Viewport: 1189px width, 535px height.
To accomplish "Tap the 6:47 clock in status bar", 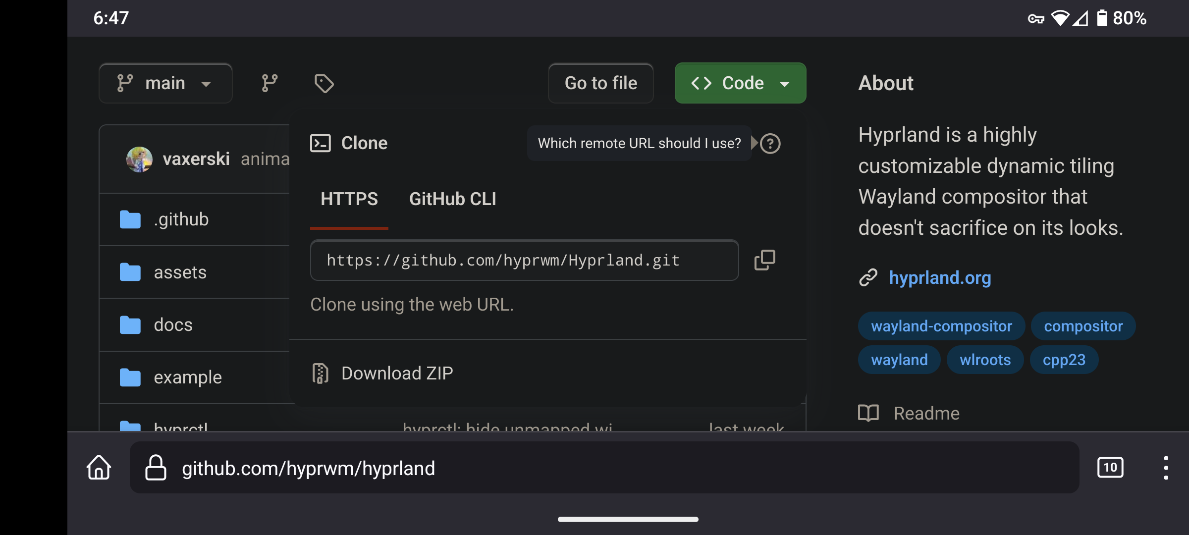I will point(111,18).
